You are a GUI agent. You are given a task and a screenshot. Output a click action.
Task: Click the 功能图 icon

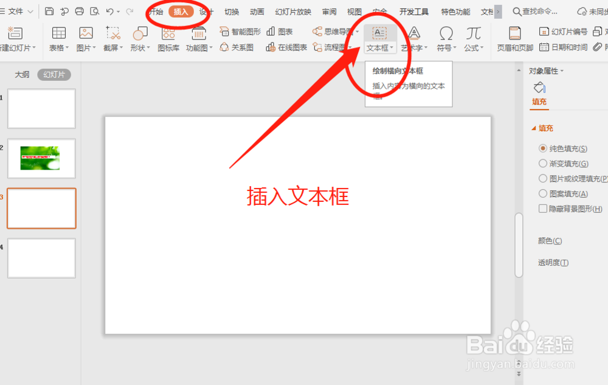[199, 33]
